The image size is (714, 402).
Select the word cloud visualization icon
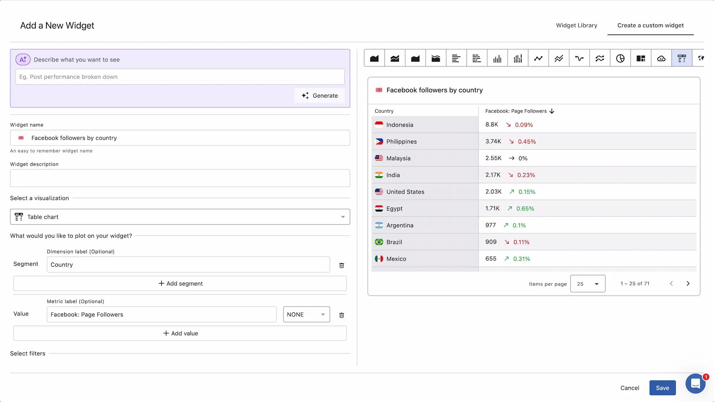(662, 58)
